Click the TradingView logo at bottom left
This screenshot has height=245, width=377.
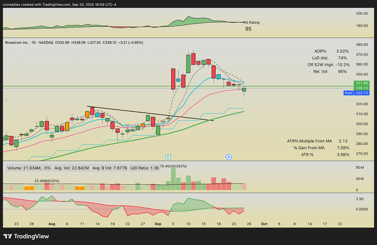pos(26,236)
